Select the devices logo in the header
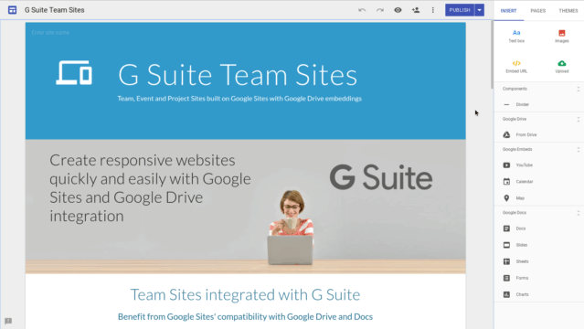The height and width of the screenshot is (329, 584). pos(74,73)
